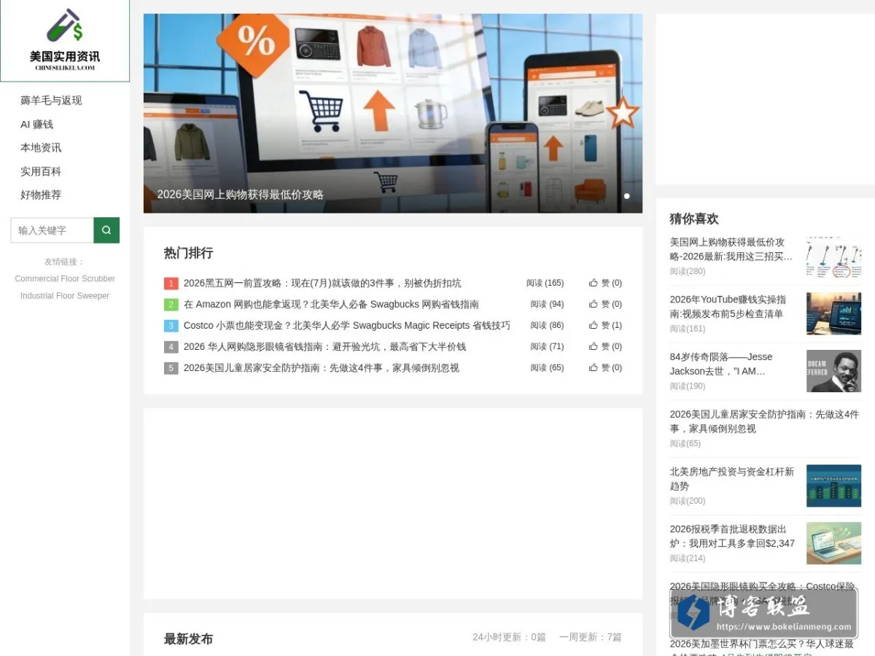Open 好物推荐 menu item
The width and height of the screenshot is (875, 656).
pos(41,195)
